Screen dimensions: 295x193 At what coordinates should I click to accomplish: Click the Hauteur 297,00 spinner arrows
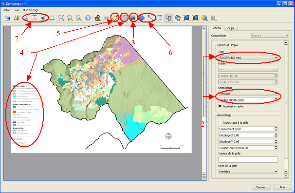click(x=276, y=82)
